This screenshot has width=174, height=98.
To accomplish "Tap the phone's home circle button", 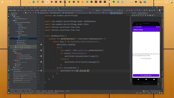I will [146, 79].
